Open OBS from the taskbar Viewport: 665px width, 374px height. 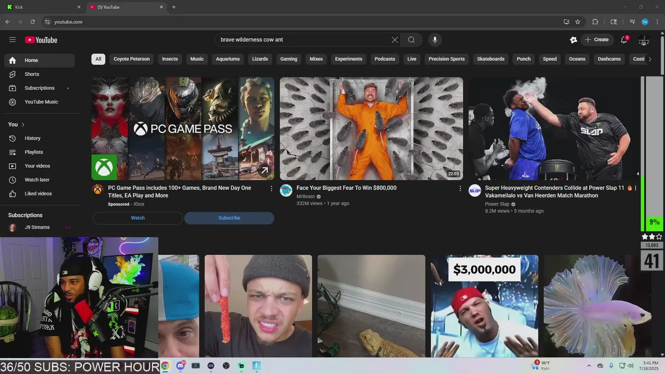pyautogui.click(x=226, y=366)
